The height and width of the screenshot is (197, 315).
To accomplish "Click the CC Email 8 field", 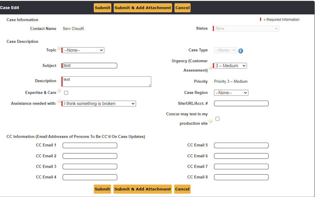I will click(241, 177).
